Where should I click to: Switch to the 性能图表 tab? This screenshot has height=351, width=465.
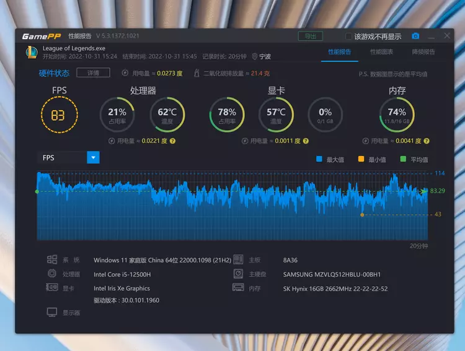(381, 52)
